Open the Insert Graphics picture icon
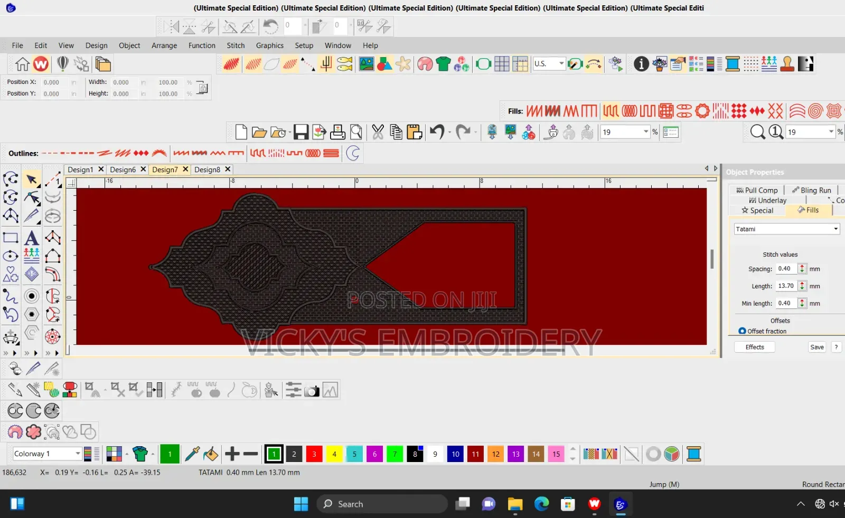The image size is (845, 518). [366, 64]
